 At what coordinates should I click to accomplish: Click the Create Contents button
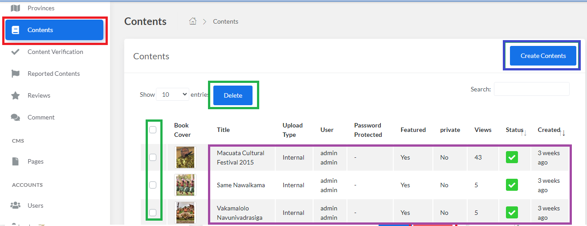click(x=543, y=56)
